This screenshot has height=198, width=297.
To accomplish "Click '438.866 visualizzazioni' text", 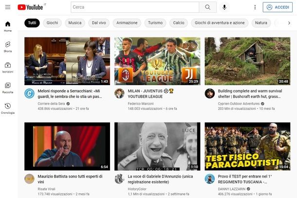I will point(55,108).
